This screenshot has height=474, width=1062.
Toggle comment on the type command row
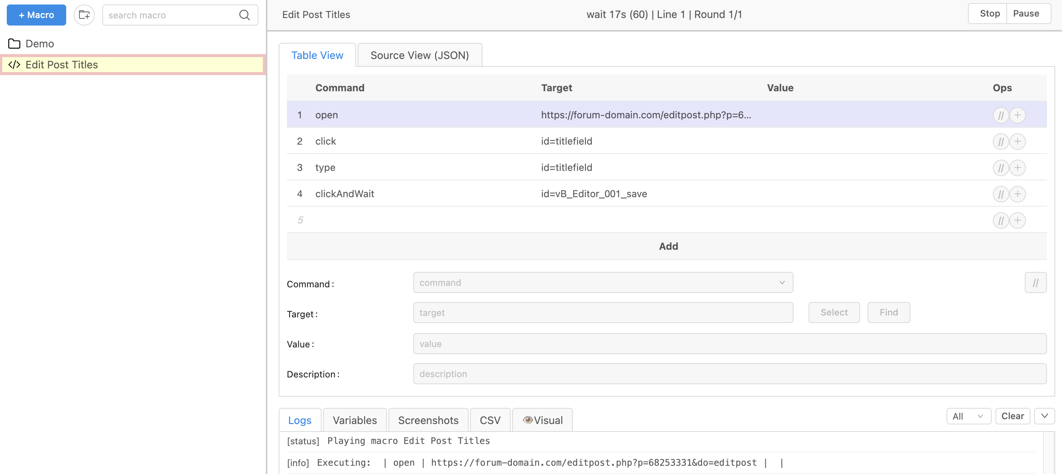(x=1001, y=168)
